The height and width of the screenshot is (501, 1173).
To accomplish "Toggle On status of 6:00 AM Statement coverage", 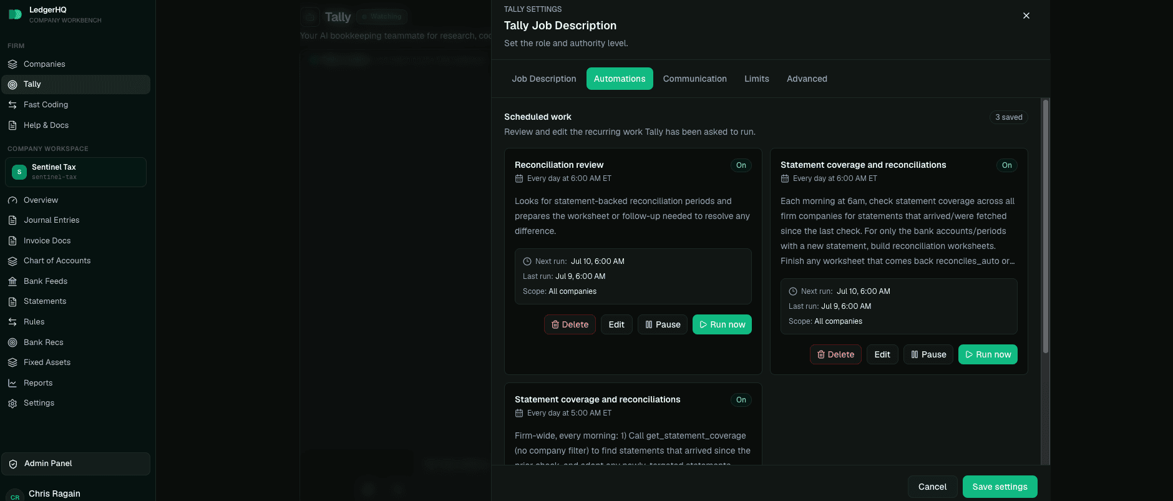I will point(1007,165).
